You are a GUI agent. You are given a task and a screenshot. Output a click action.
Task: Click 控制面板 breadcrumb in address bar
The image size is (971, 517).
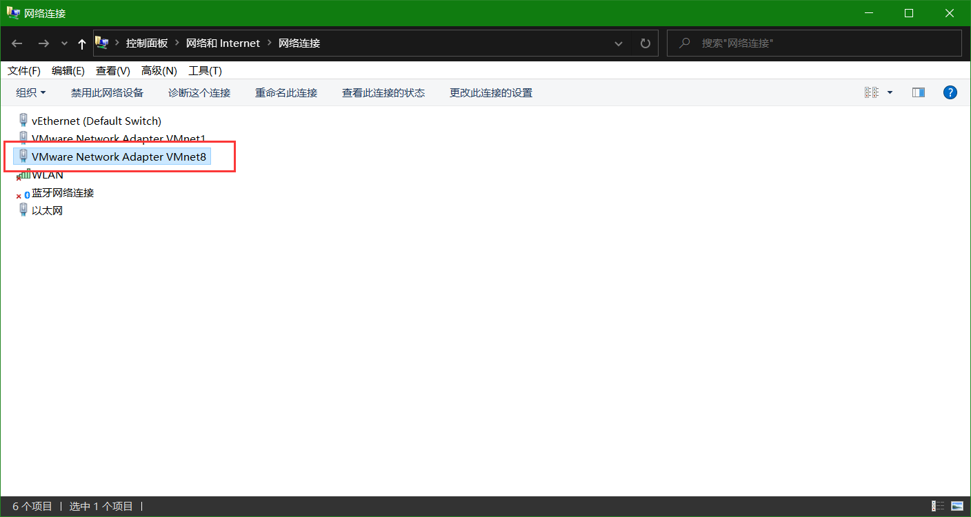click(x=147, y=43)
